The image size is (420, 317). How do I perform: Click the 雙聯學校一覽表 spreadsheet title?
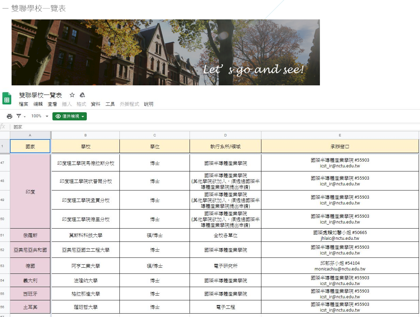click(x=41, y=95)
